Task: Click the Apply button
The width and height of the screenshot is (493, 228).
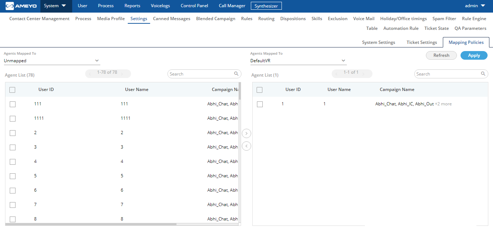Action: pos(474,55)
